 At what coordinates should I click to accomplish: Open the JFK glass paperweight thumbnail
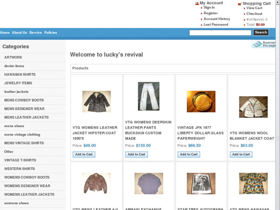201,101
